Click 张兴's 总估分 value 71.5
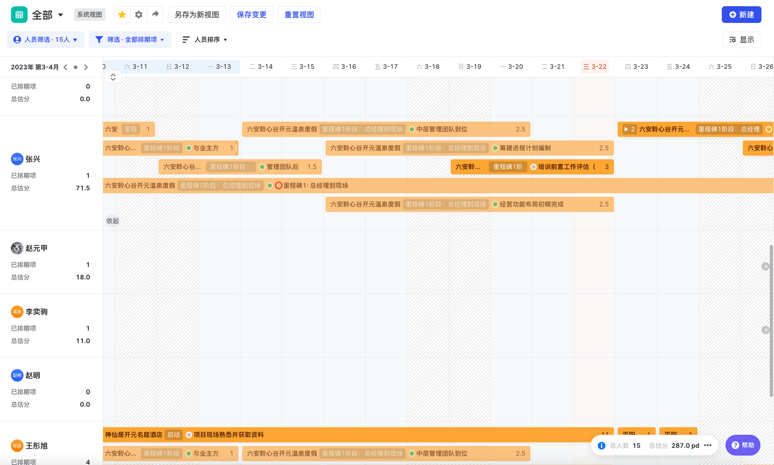 [x=83, y=188]
